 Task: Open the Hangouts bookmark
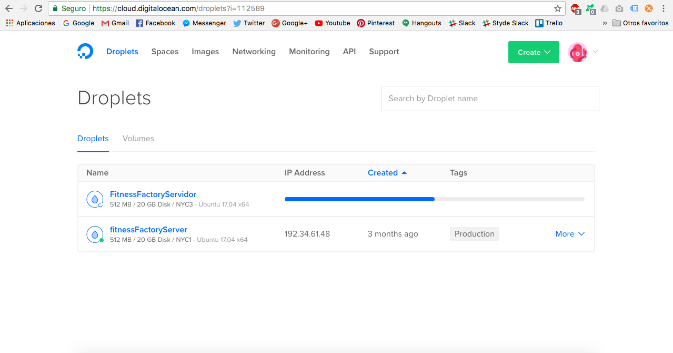tap(421, 23)
